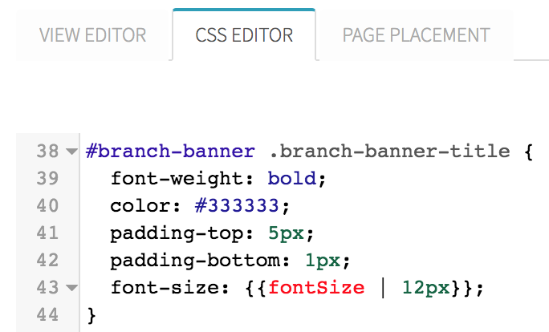The width and height of the screenshot is (549, 332).
Task: Open the PAGE PLACEMENT tab
Action: pyautogui.click(x=416, y=35)
